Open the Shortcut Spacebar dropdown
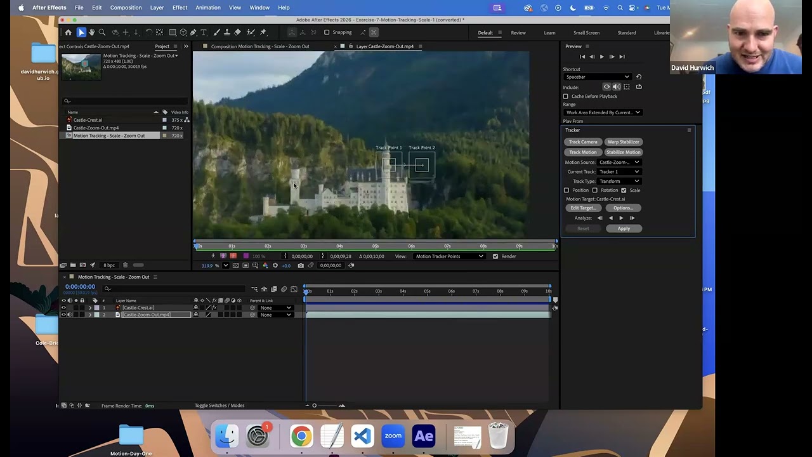The image size is (812, 457). pyautogui.click(x=596, y=77)
